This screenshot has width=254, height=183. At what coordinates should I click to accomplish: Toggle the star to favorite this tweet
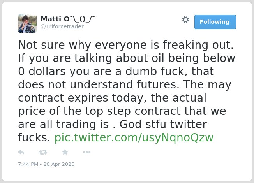[x=65, y=152]
